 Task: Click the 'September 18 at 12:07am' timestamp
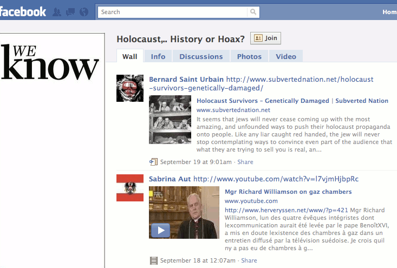[198, 260]
